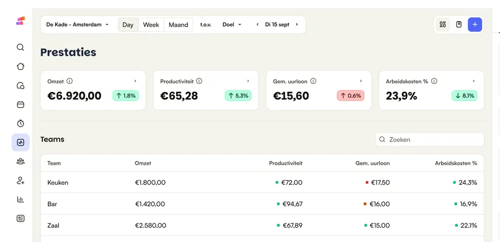This screenshot has height=242, width=500.
Task: Click the Zoeken search field
Action: pos(429,139)
